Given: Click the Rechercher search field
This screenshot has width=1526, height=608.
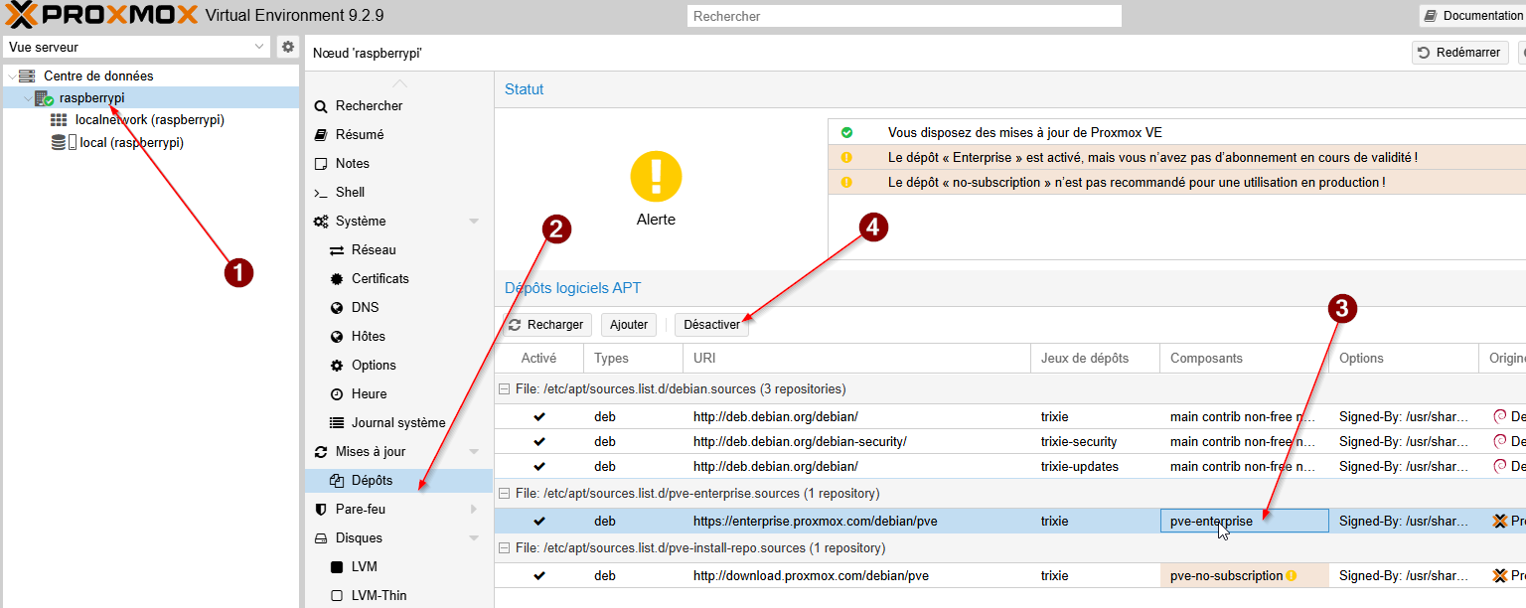Looking at the screenshot, I should click(904, 16).
